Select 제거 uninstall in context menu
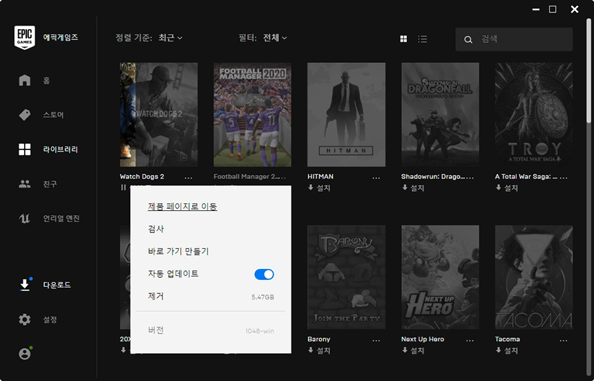 click(x=155, y=296)
